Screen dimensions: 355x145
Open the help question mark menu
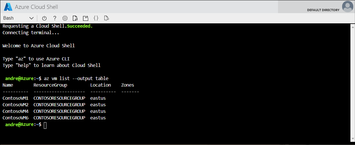click(55, 18)
